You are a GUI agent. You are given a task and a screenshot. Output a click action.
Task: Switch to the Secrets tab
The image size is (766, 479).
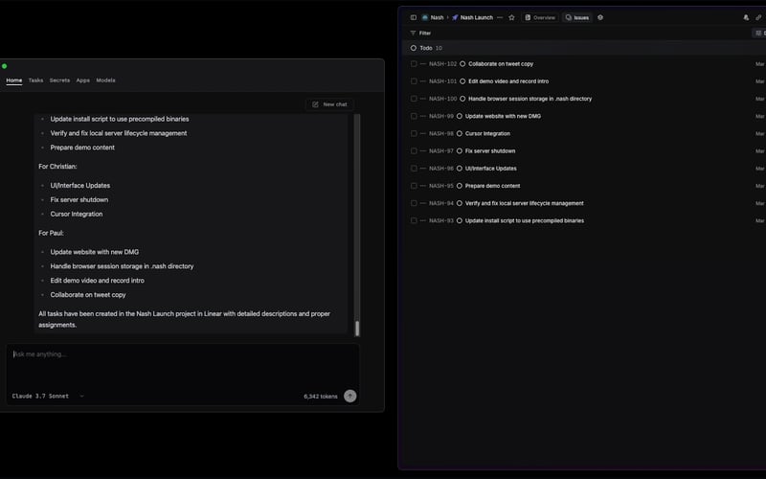tap(59, 80)
